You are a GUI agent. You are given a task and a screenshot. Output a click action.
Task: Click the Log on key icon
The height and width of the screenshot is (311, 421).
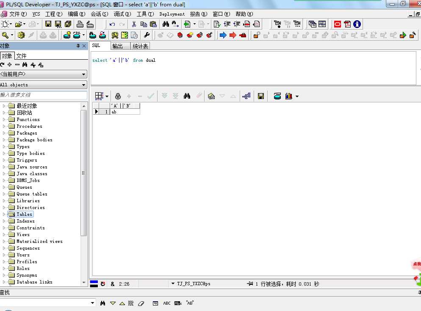point(5,35)
